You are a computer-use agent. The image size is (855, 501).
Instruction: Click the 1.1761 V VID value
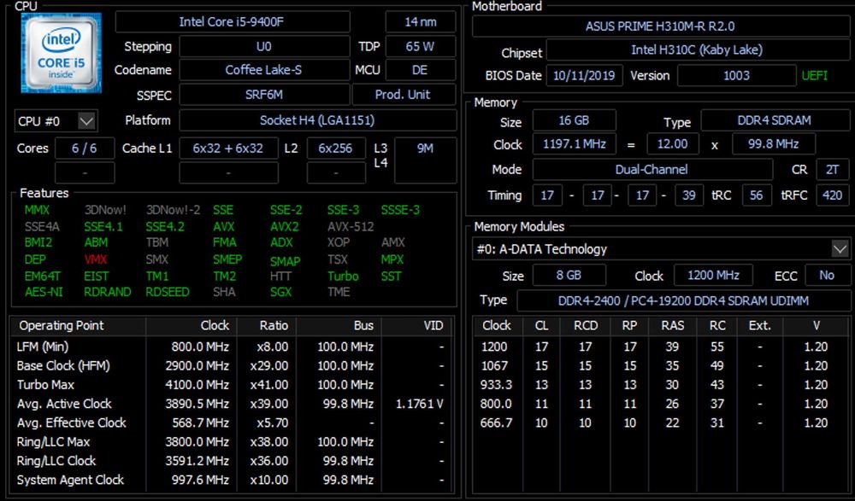[x=419, y=404]
